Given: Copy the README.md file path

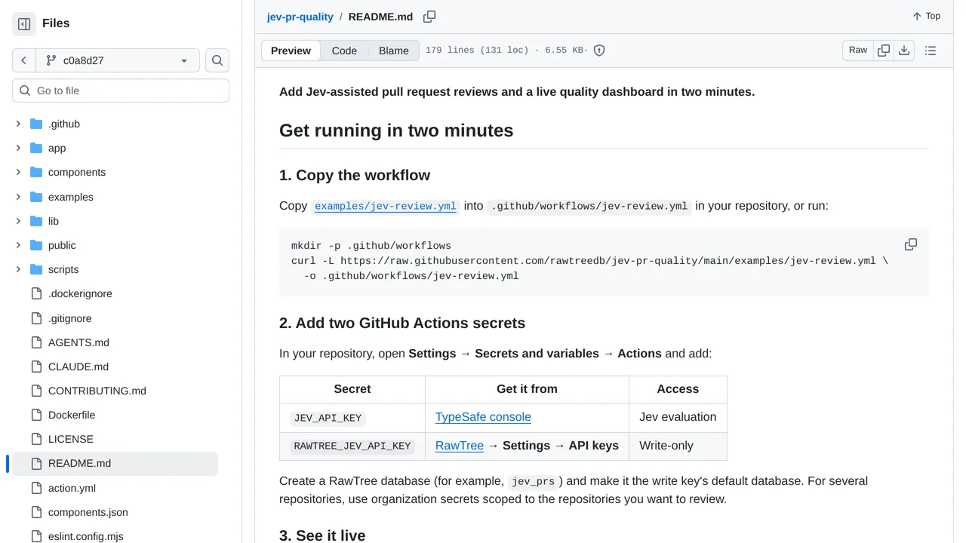Looking at the screenshot, I should pyautogui.click(x=429, y=17).
